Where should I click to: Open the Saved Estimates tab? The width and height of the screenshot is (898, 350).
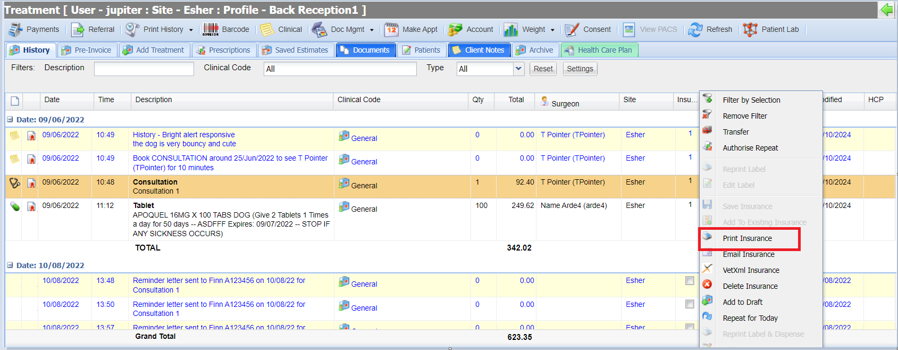click(296, 50)
